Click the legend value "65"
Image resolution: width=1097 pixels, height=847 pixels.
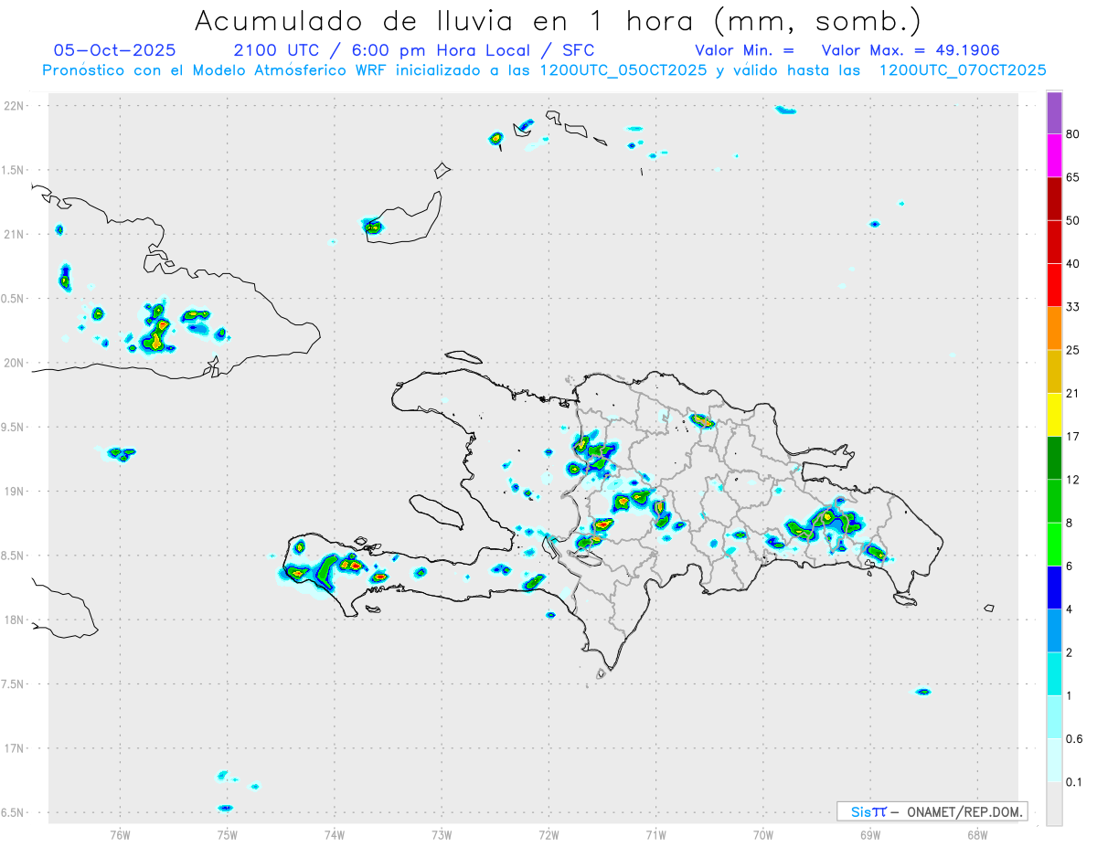coord(1073,177)
